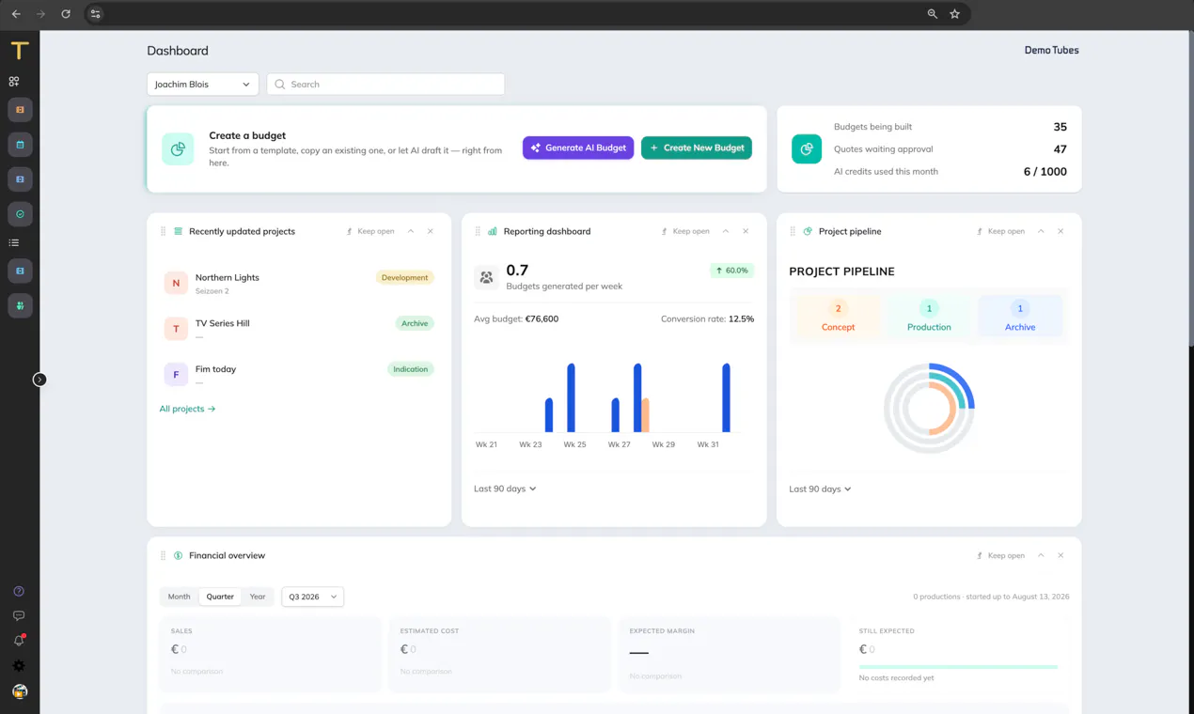Viewport: 1194px width, 714px height.
Task: Open the apps grid icon in sidebar
Action: pos(14,82)
